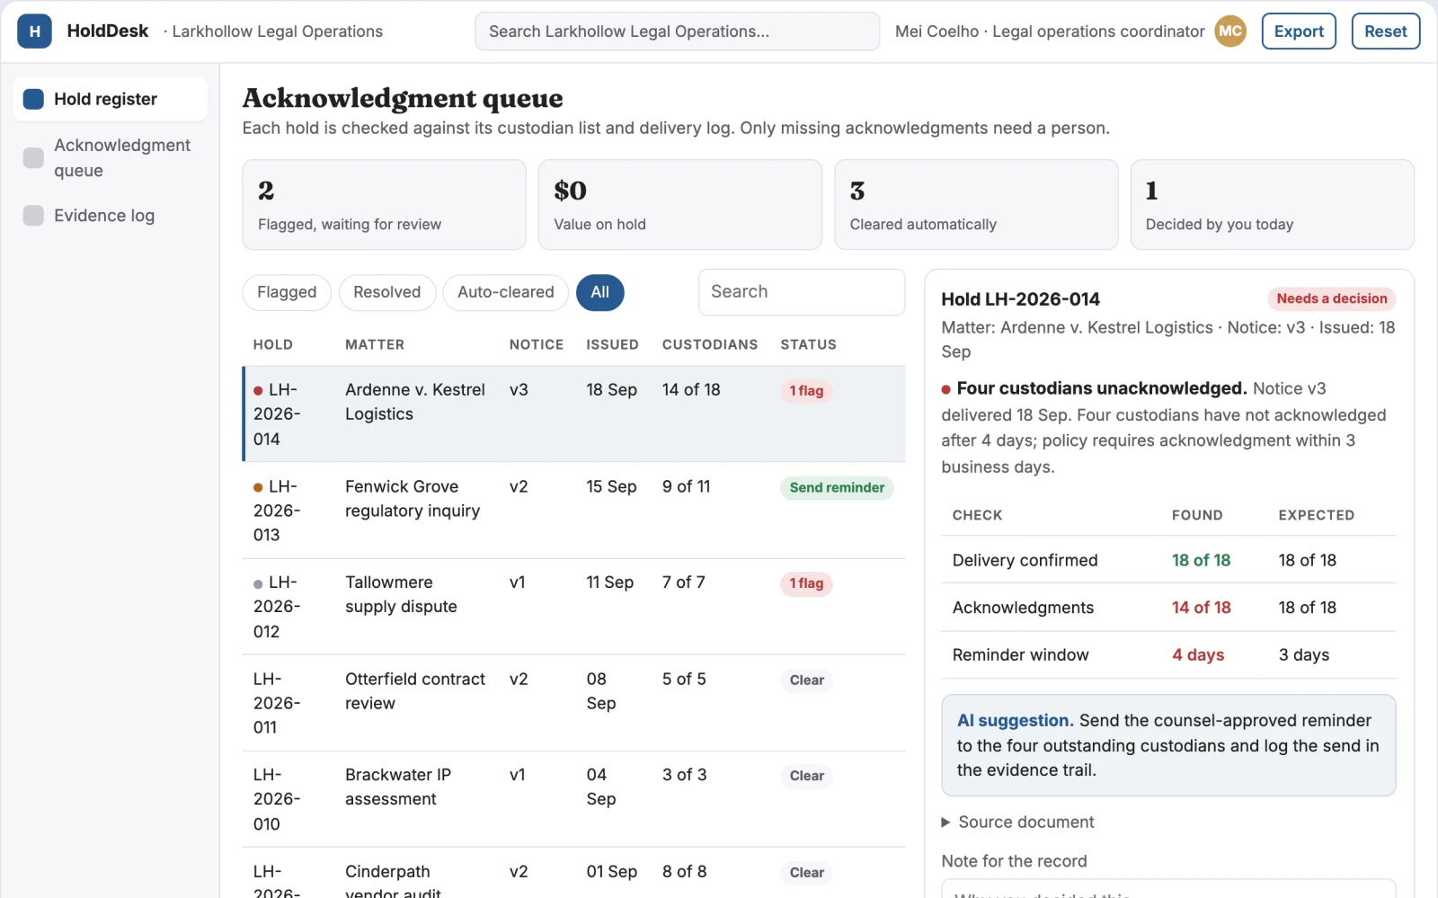Open the Cleared automatically card

click(976, 205)
